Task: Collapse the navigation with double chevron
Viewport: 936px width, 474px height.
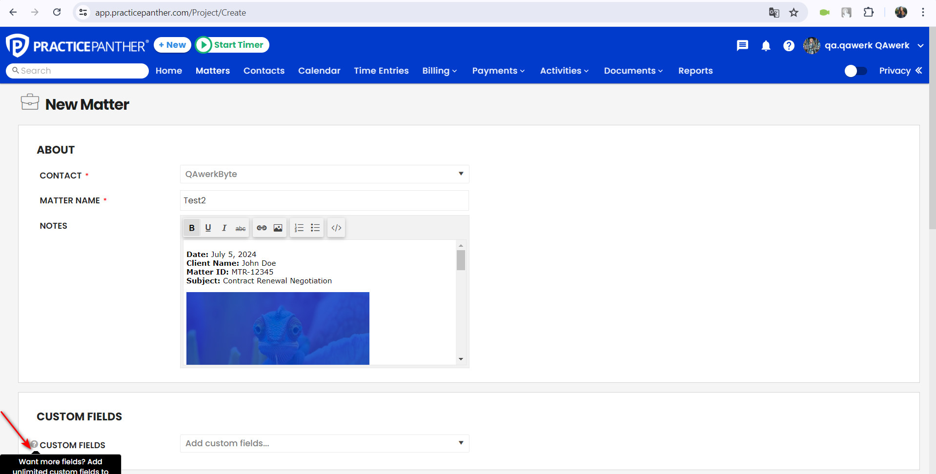Action: click(919, 71)
